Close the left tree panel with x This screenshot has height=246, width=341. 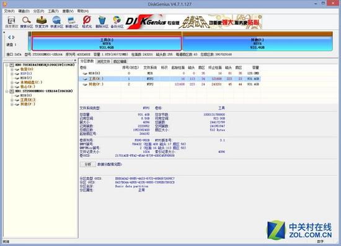[75, 60]
